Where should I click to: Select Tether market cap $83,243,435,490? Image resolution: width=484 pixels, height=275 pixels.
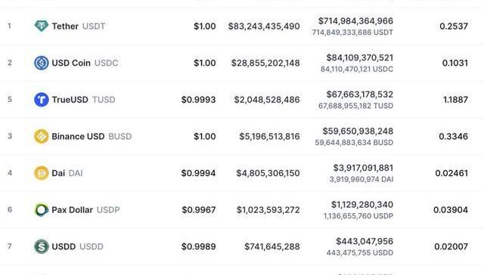tap(264, 26)
